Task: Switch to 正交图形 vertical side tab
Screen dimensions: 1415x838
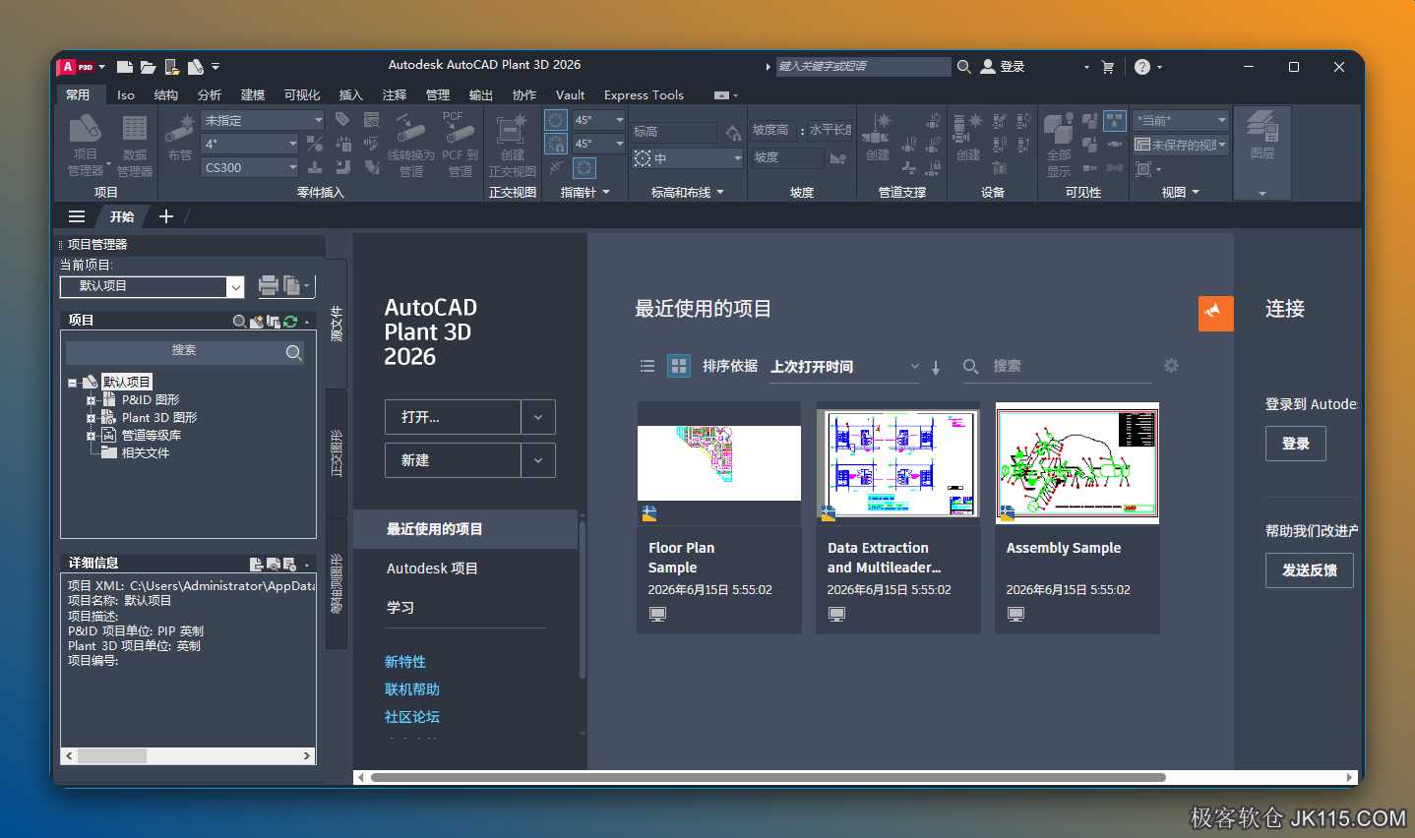Action: click(x=337, y=453)
